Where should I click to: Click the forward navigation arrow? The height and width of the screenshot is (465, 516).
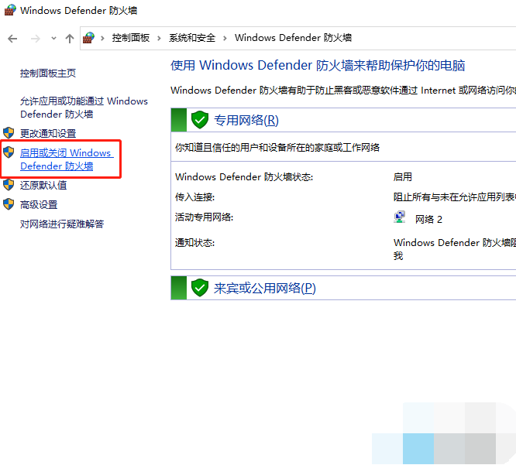pos(35,38)
